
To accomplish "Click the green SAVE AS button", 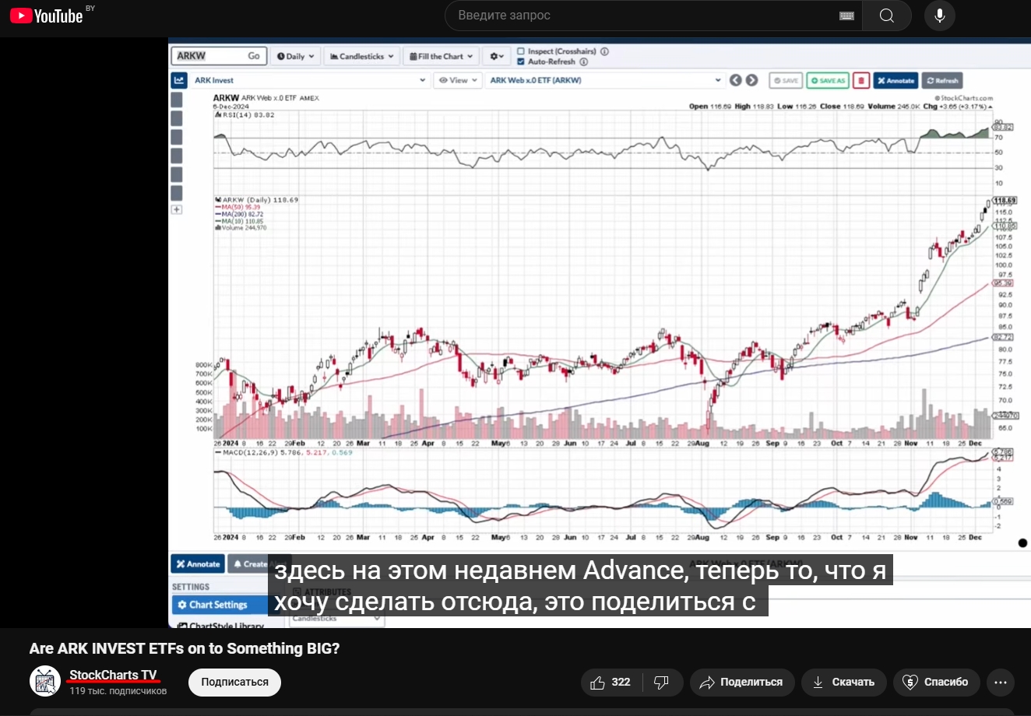I will pos(828,80).
